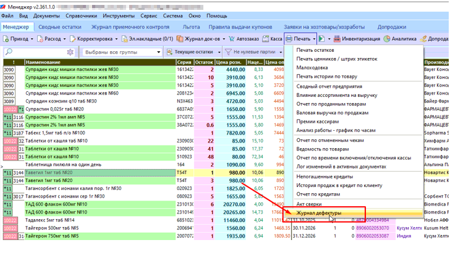This screenshot has height=253, width=458.
Task: Click the Текущие остатки icon
Action: point(169,52)
